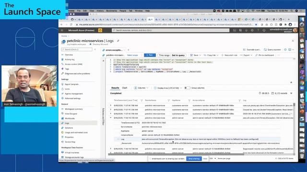Open View Designer item

71,114
